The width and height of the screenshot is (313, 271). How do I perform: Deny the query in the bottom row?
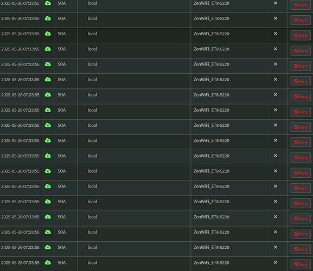(301, 264)
